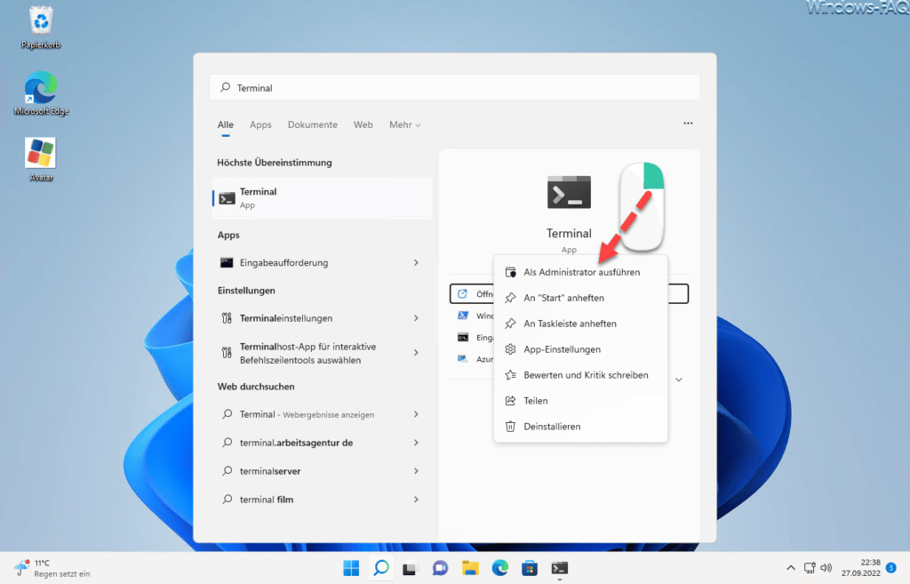Open the Edge browser icon in taskbar
Viewport: 910px width, 584px height.
[x=499, y=568]
